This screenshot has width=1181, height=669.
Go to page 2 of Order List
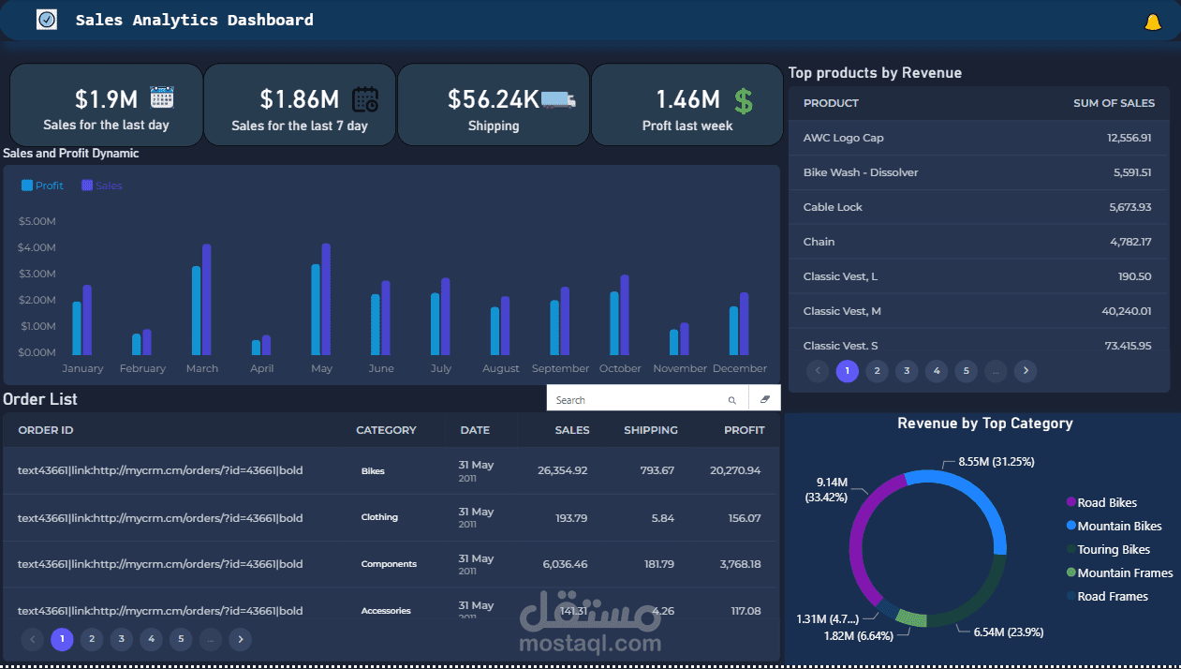(92, 639)
